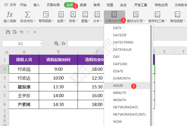Click the fx icon next to formula bar

point(63,44)
